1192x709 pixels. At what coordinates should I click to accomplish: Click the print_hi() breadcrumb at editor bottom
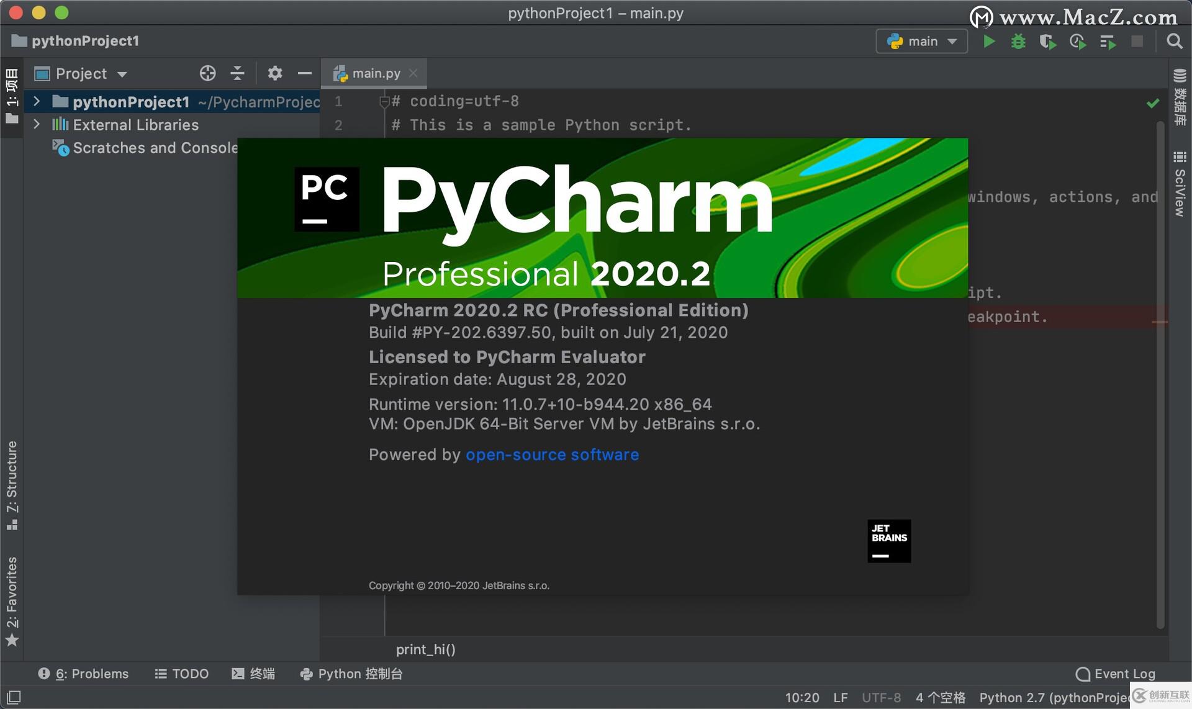click(x=426, y=649)
